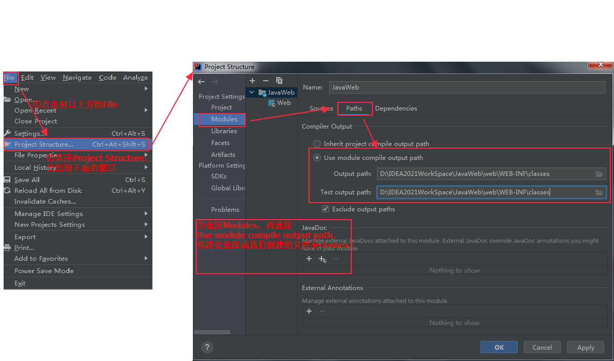Click the OK button

(x=499, y=347)
